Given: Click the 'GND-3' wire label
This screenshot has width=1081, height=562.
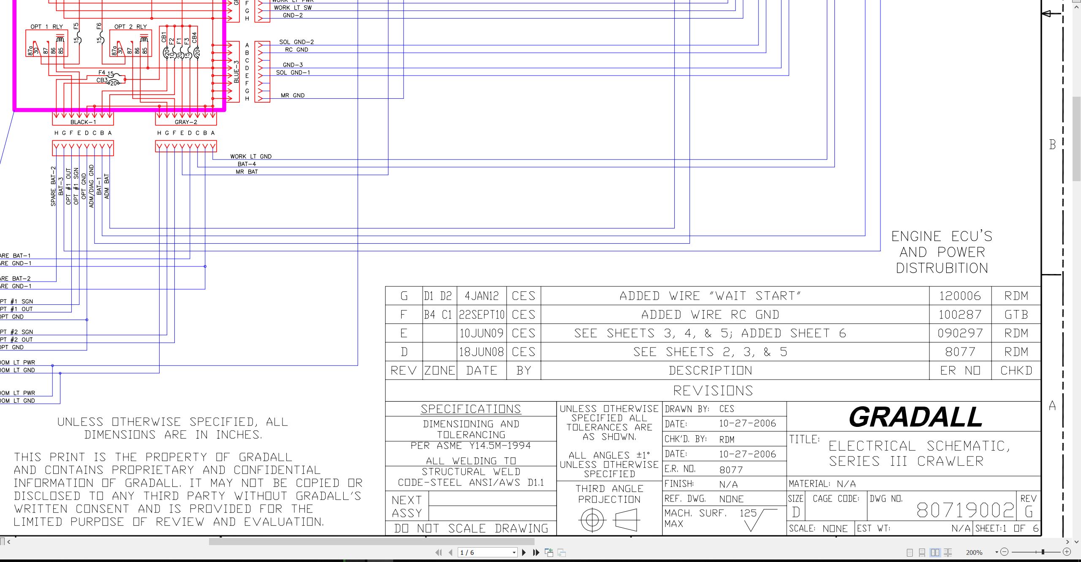Looking at the screenshot, I should coord(293,65).
